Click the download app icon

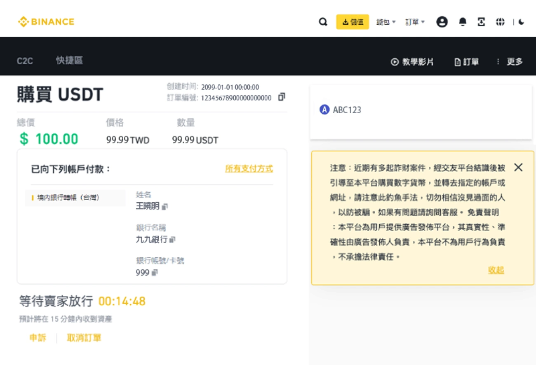[x=481, y=22]
